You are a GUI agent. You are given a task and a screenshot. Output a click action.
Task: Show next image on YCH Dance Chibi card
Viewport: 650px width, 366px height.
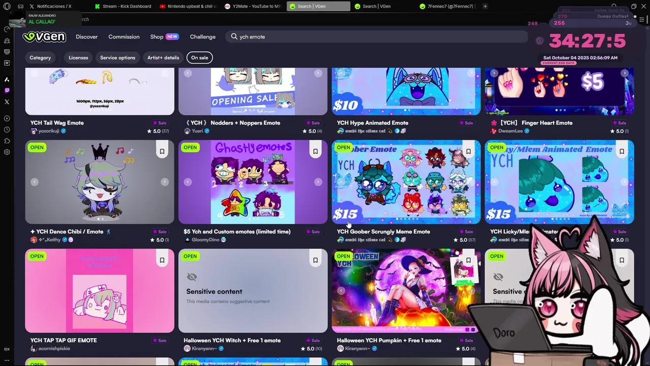coord(165,182)
